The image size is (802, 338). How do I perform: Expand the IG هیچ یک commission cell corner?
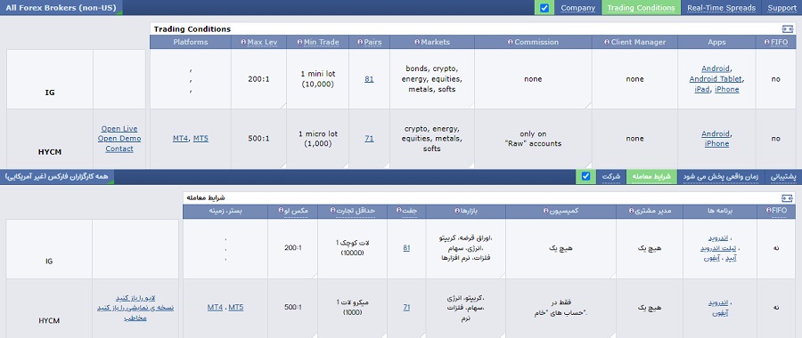613,275
